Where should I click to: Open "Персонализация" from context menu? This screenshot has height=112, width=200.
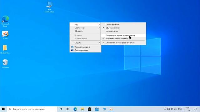click(85, 50)
